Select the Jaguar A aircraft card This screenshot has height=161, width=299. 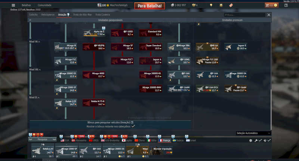[x=151, y=61]
